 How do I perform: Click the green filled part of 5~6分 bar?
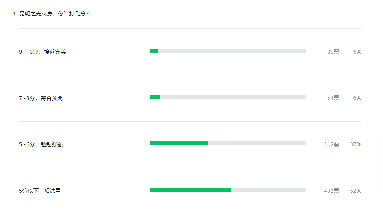179,143
